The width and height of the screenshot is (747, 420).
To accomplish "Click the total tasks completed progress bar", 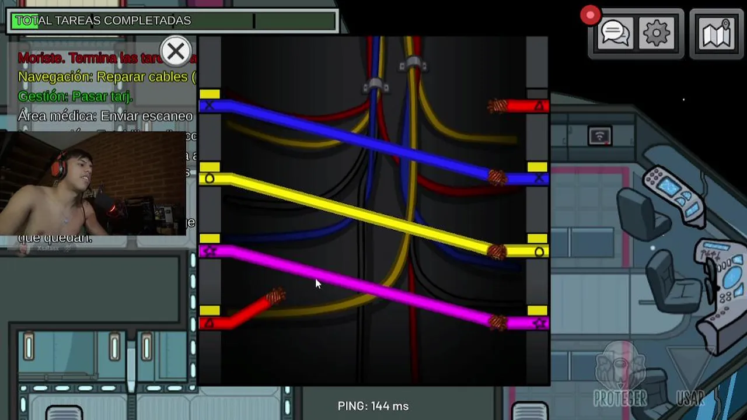I will point(173,20).
